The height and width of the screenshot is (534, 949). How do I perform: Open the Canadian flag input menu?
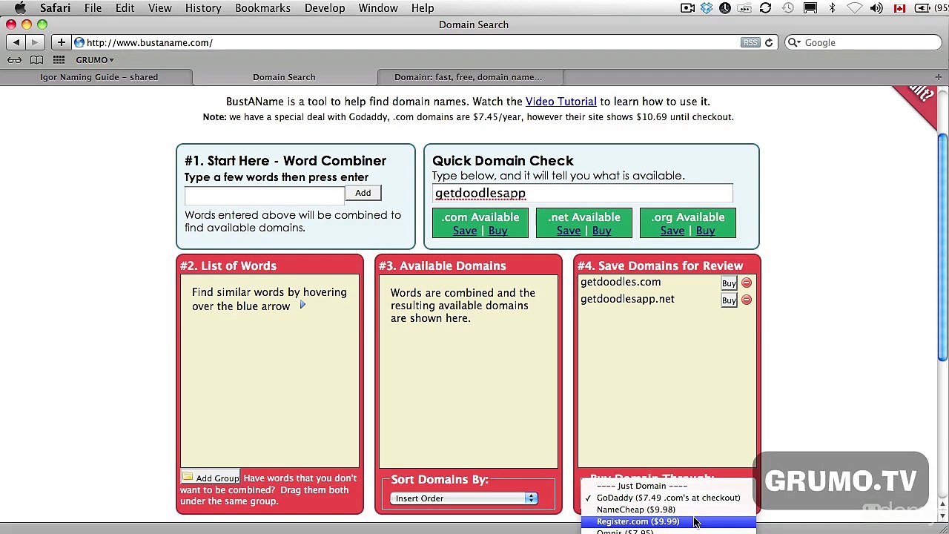(899, 8)
